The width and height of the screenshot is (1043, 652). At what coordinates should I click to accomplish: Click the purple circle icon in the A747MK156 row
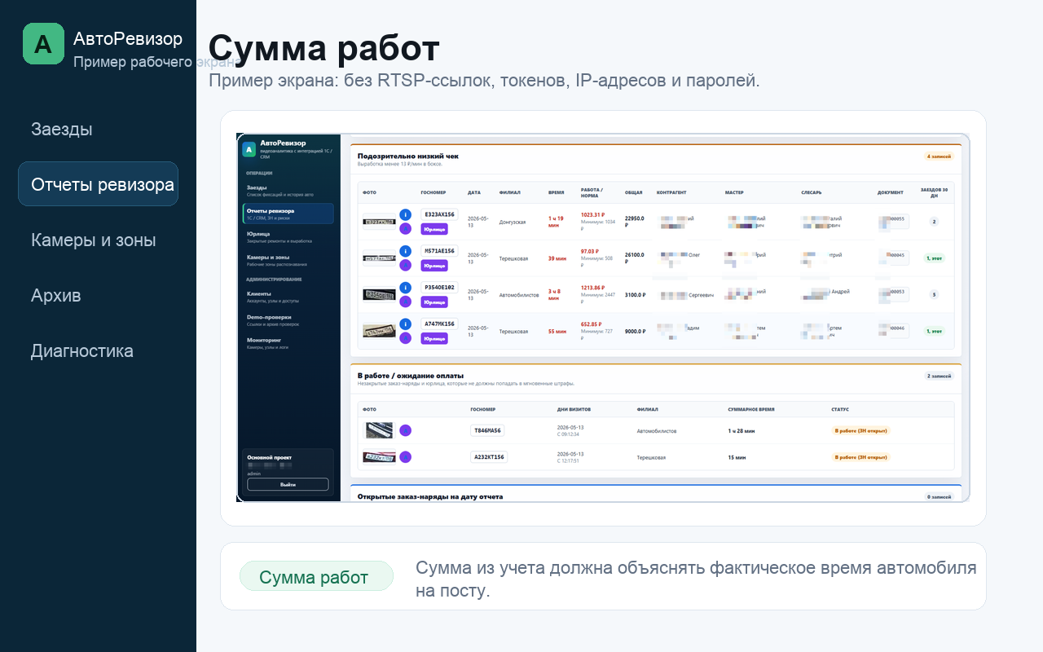click(x=405, y=337)
